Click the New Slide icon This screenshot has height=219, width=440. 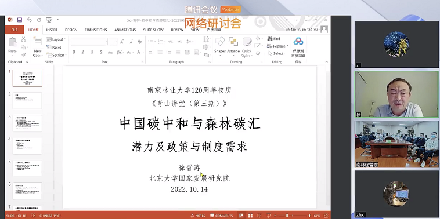(x=38, y=42)
